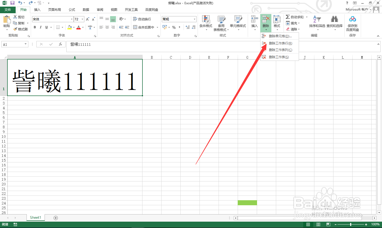
Task: Click the Increase Decimal icon
Action: [x=188, y=27]
